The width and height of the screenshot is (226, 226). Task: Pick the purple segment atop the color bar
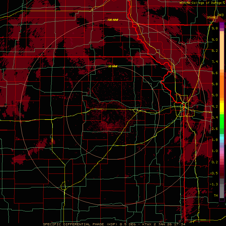pyautogui.click(x=222, y=25)
